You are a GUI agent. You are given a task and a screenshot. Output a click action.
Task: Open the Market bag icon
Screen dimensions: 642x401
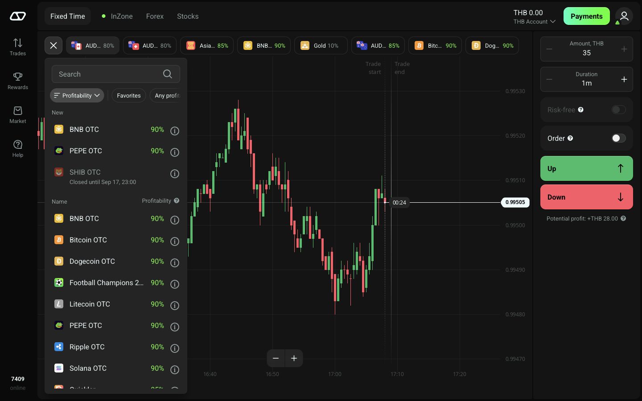pyautogui.click(x=18, y=110)
